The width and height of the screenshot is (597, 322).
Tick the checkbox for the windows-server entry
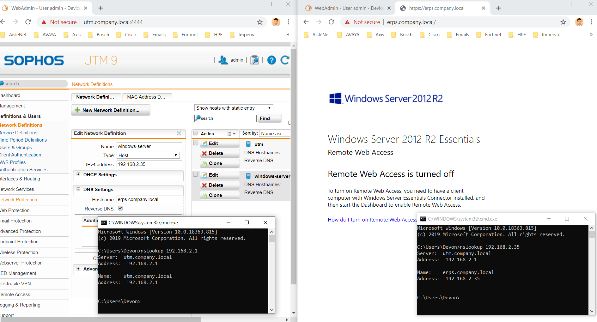[196, 174]
